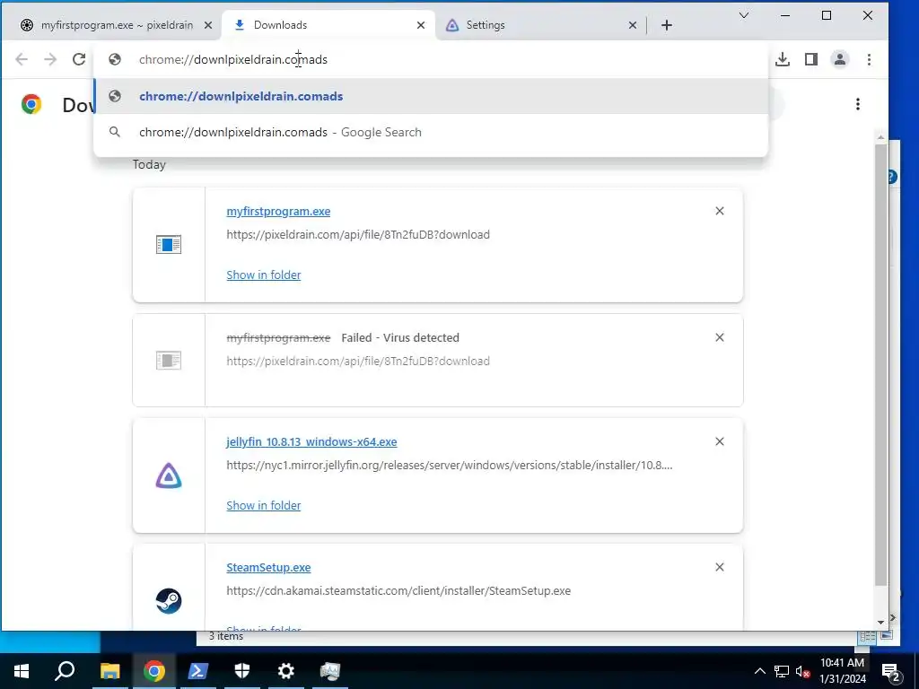
Task: Remove successful myfirstprogram.exe from list
Action: tap(720, 211)
